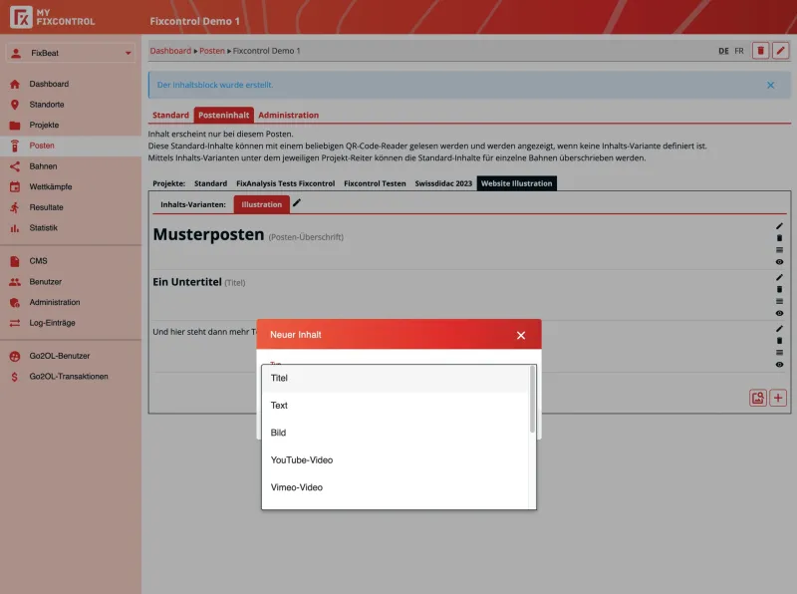Delete the Ein Untertitel block

pyautogui.click(x=779, y=289)
